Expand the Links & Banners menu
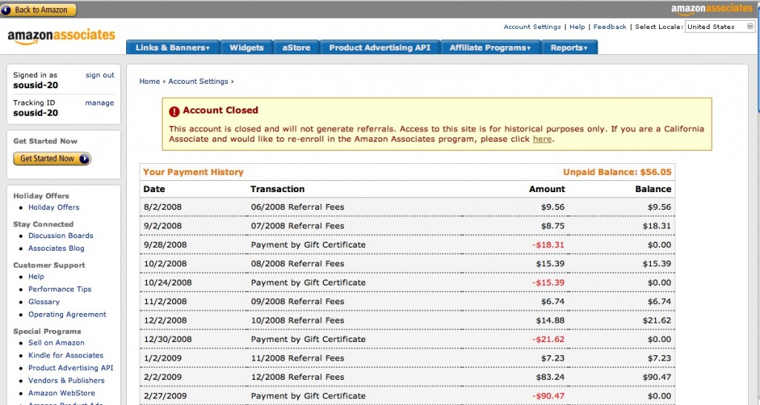 (172, 47)
